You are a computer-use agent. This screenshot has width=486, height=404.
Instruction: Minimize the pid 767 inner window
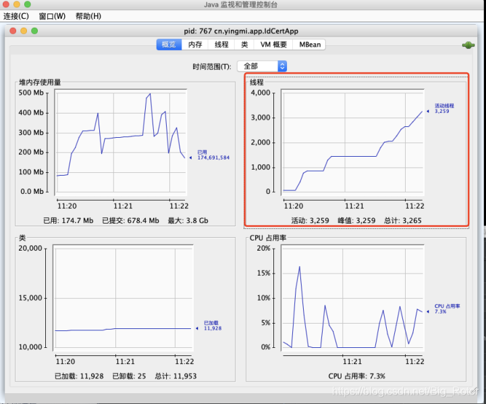pos(24,30)
